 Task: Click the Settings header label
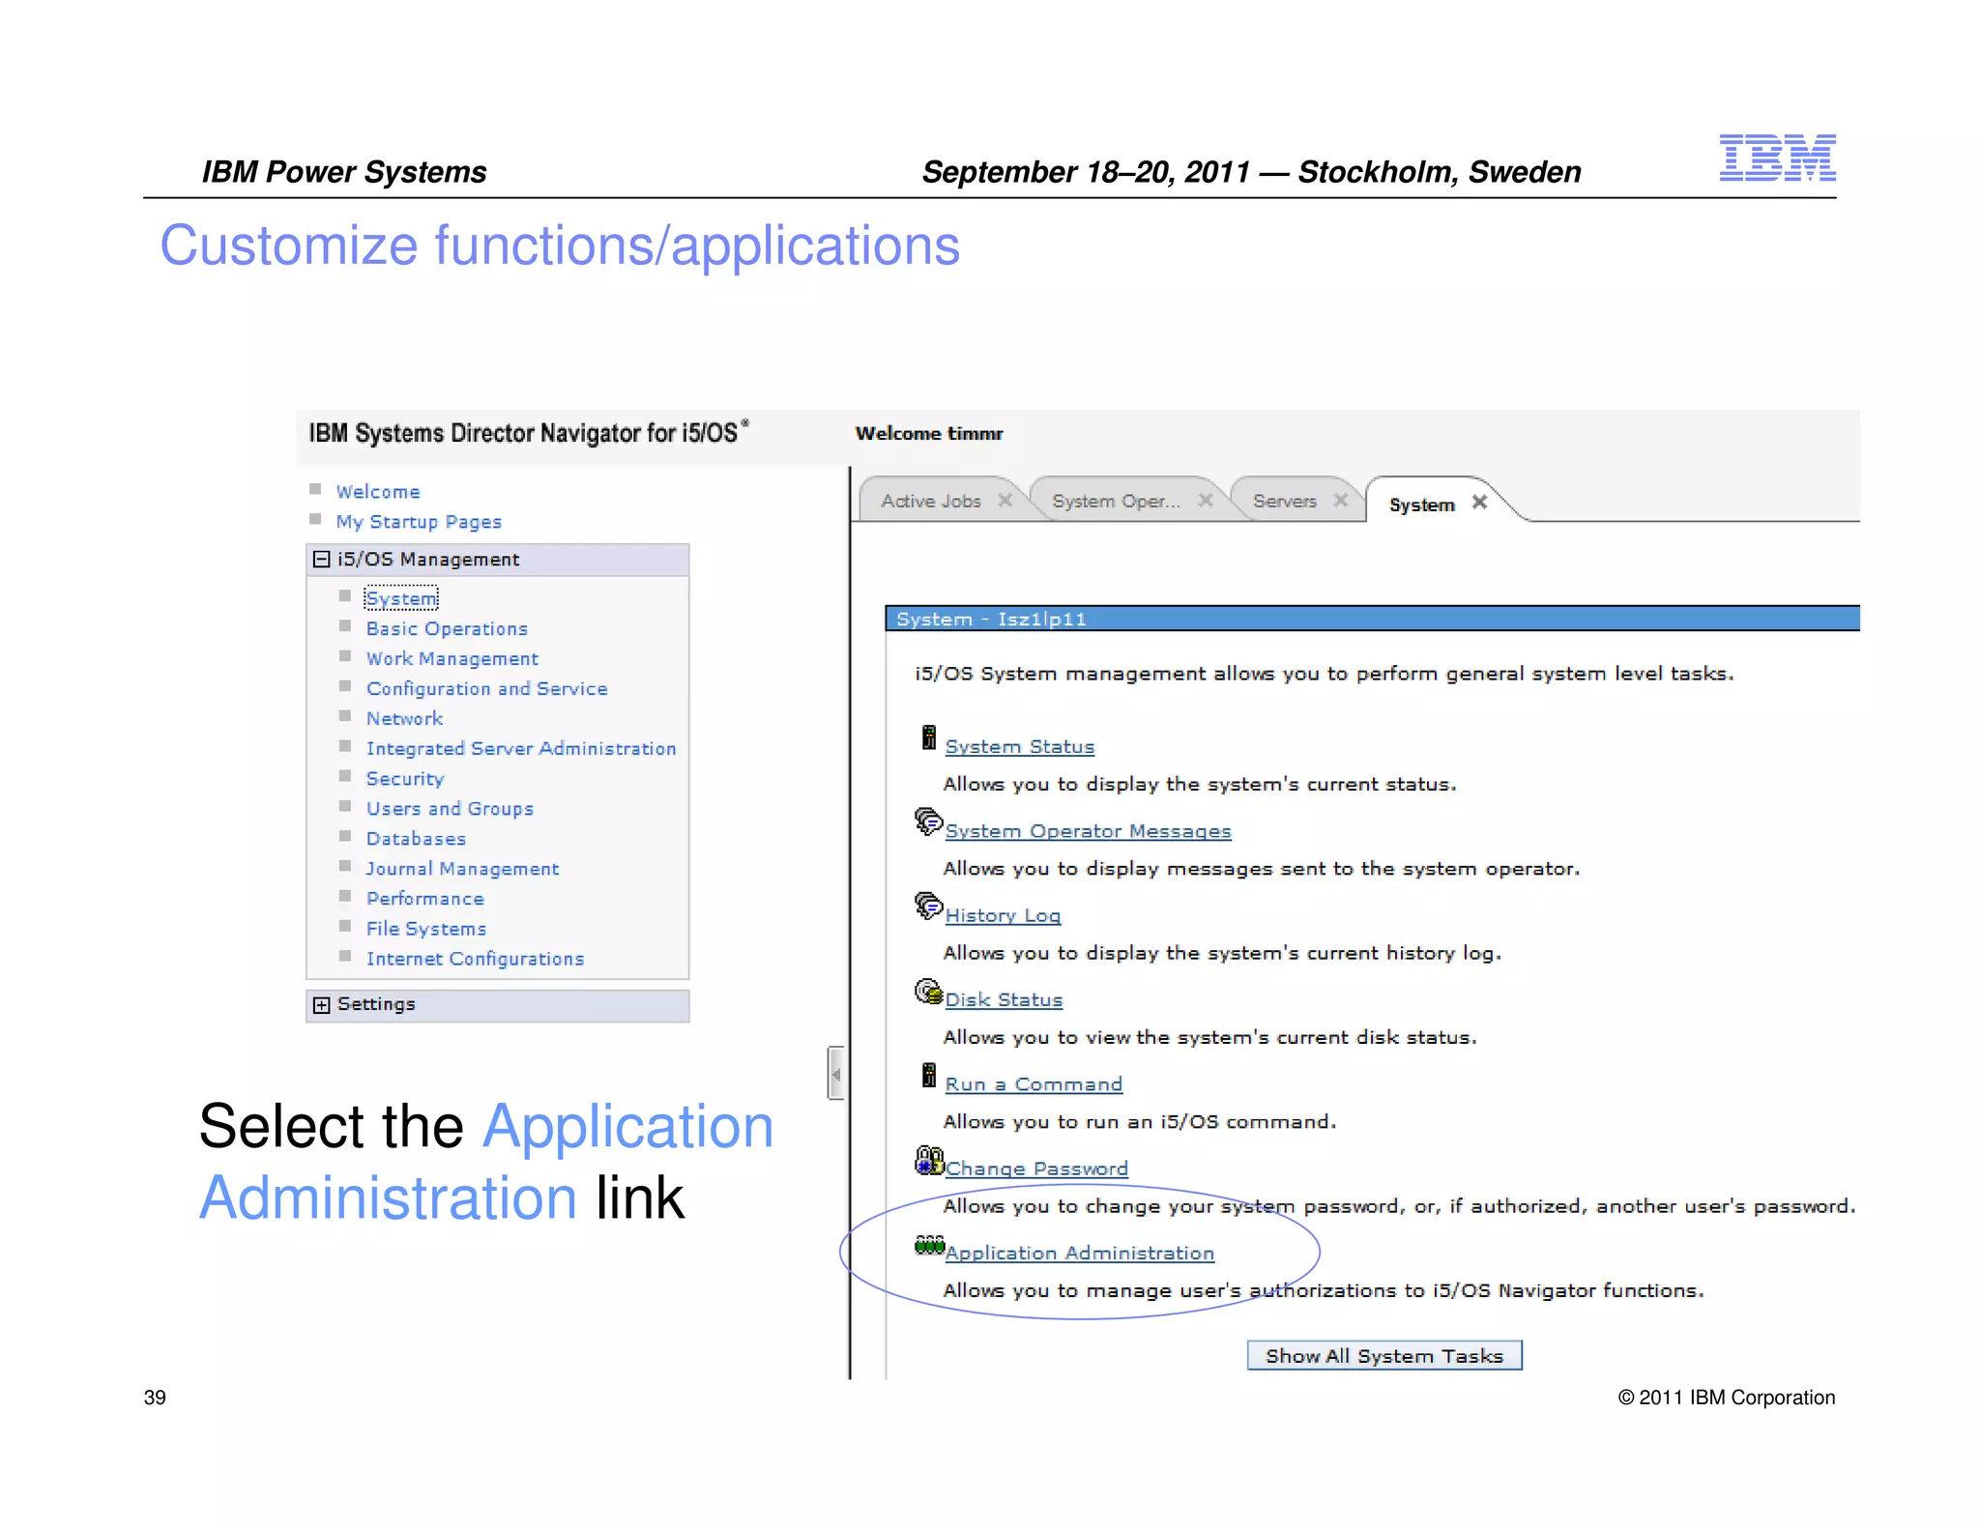tap(376, 1004)
